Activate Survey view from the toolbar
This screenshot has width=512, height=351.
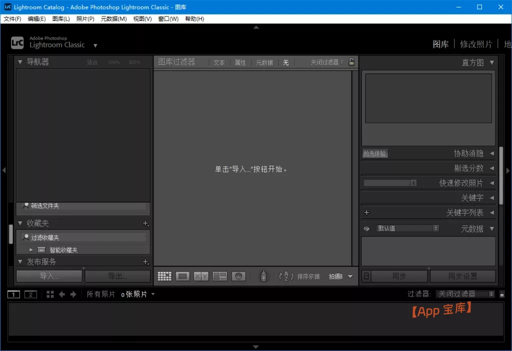tap(220, 275)
